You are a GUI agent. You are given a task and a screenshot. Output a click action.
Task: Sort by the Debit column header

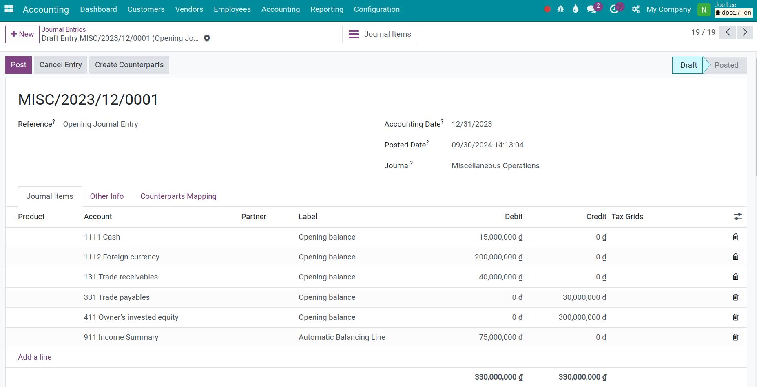click(514, 217)
